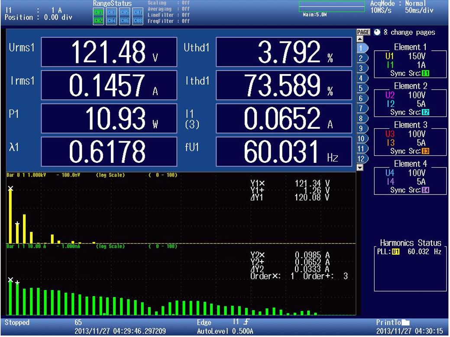Screen dimensions: 450x337
Task: Click the X cursor on voltage harmonic bar
Action: point(11,188)
